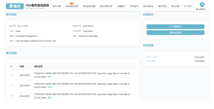Click the status value Open
This screenshot has height=109, width=214.
[18, 31]
